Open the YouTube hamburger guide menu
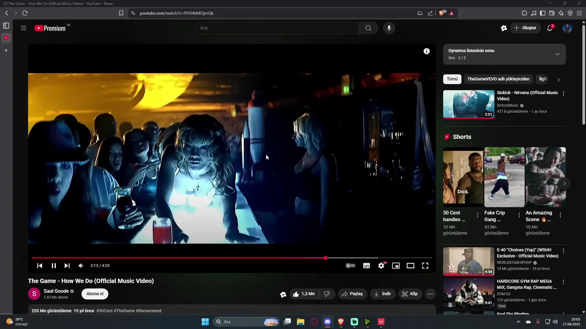586x329 pixels. pos(23,28)
